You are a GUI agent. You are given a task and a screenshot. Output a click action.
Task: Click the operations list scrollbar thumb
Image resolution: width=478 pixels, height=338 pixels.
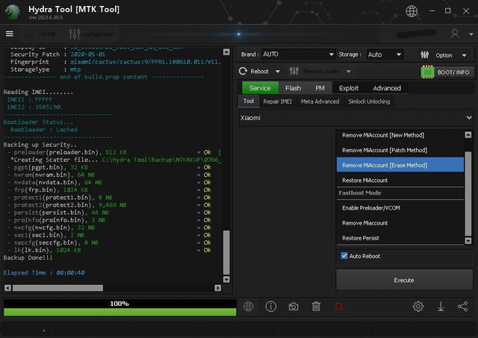click(x=468, y=193)
